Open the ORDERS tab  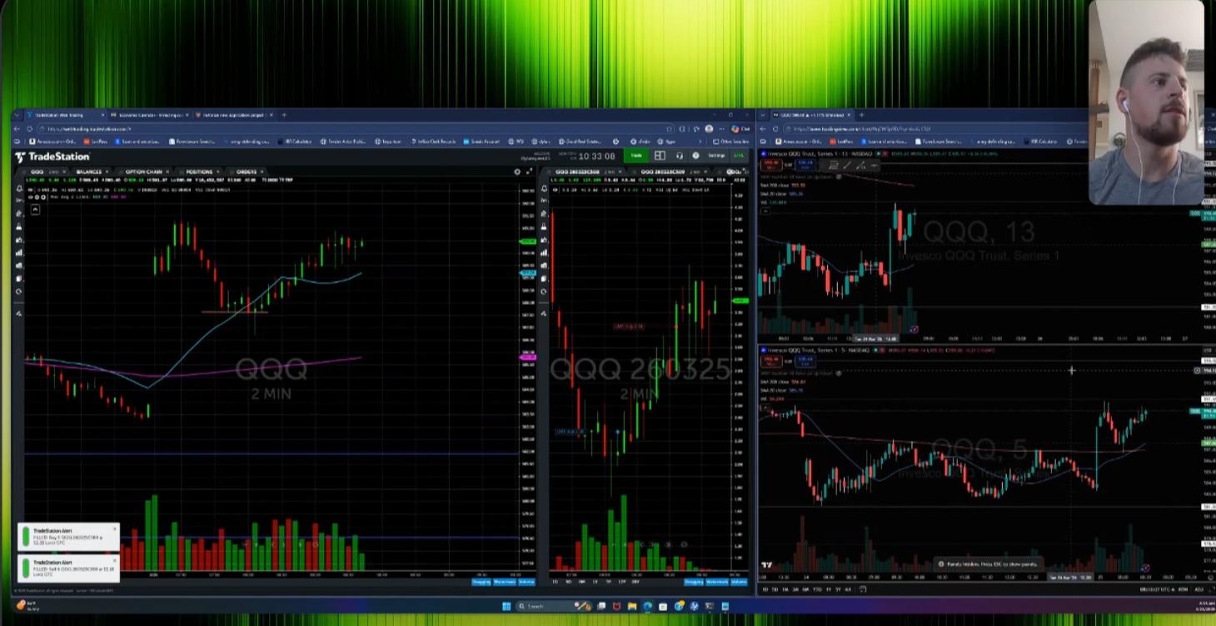coord(247,171)
